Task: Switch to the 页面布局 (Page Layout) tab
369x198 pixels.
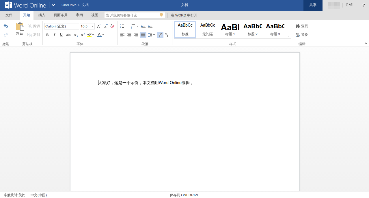Action: click(x=61, y=15)
